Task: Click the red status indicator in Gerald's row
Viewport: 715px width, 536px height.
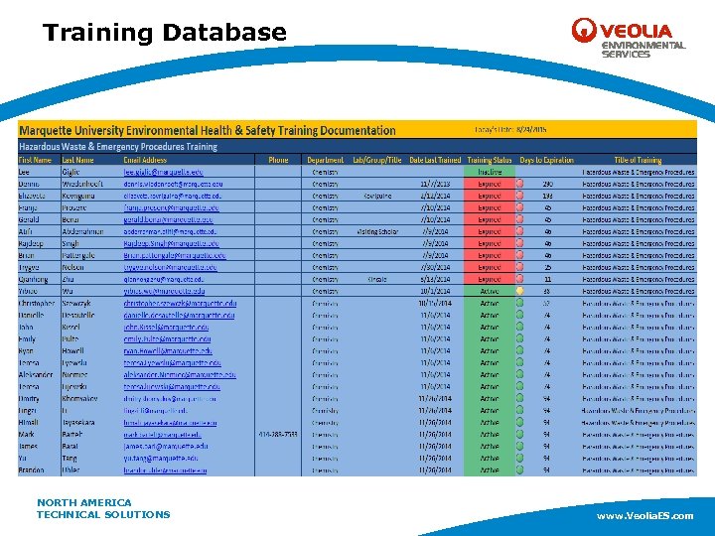Action: coord(519,219)
